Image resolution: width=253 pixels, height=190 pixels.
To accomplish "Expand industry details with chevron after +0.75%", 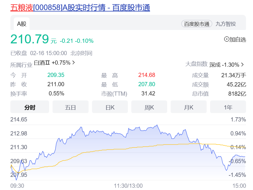I will pyautogui.click(x=73, y=62).
